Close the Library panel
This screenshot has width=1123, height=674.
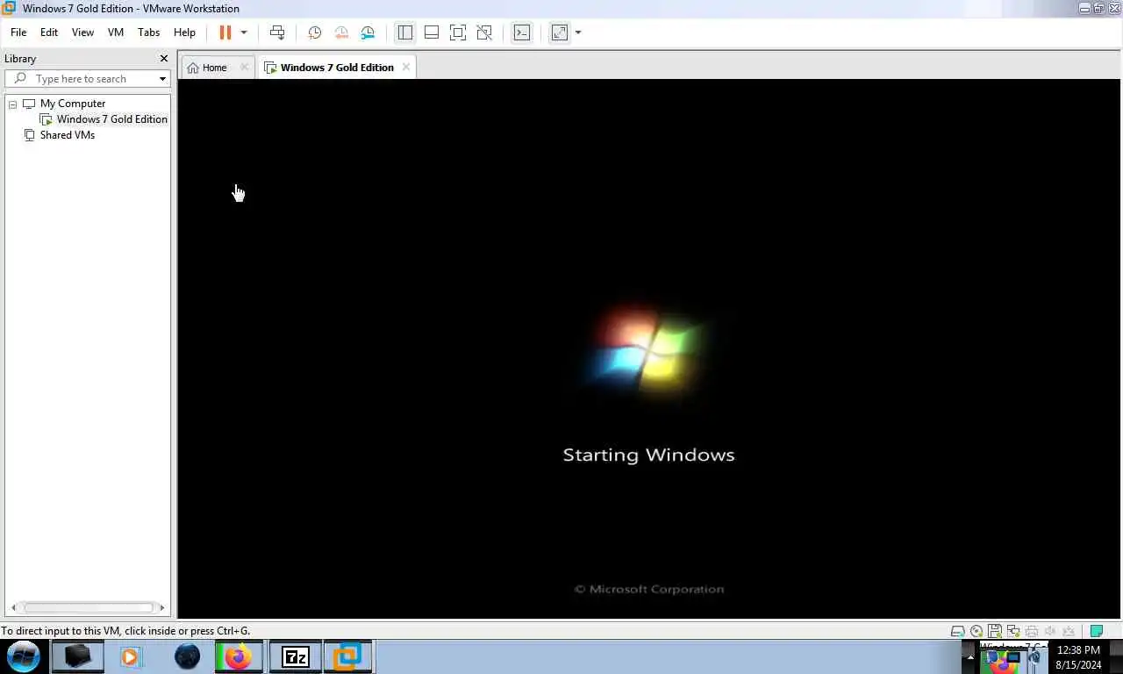coord(163,59)
